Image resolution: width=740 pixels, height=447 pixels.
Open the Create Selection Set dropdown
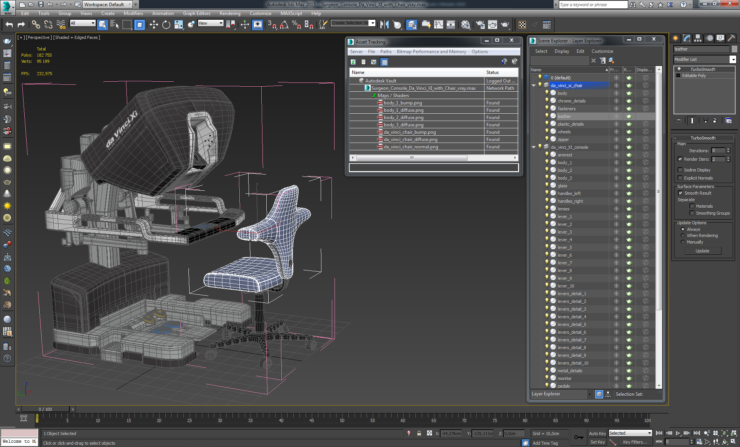pos(372,23)
